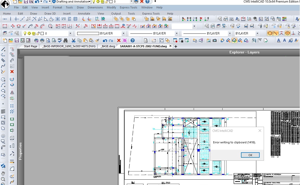Open the undo history dropdown arrow in title bar

(x=41, y=2)
